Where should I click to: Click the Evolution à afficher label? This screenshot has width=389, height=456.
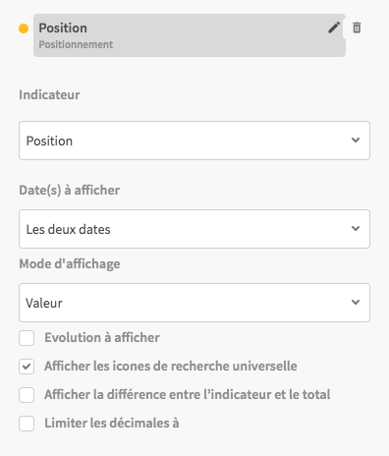(x=102, y=338)
